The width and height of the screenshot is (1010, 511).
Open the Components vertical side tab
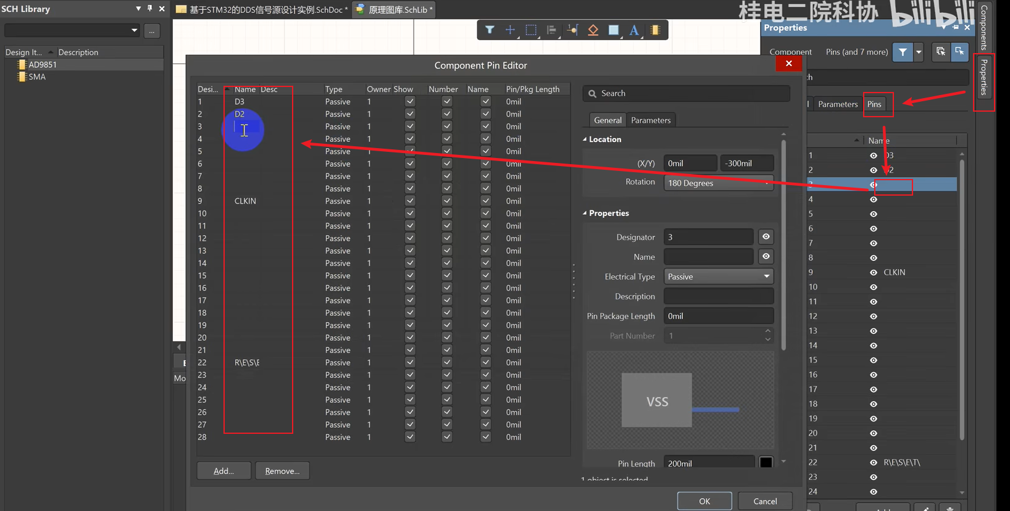(x=983, y=27)
